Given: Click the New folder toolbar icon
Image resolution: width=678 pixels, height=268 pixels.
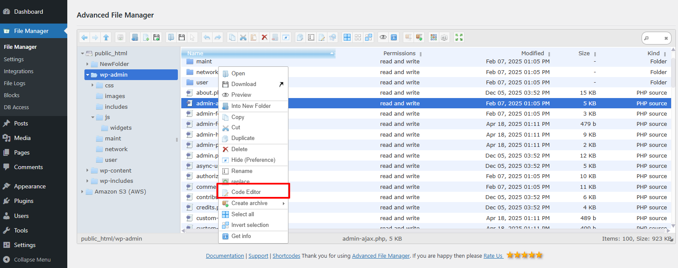Looking at the screenshot, I should [135, 38].
